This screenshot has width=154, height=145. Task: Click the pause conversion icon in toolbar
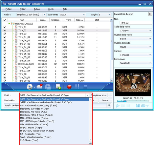77,87
